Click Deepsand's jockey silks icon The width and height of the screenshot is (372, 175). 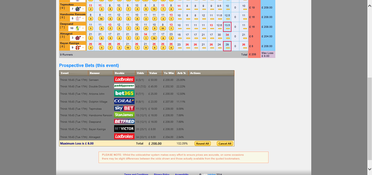(x=78, y=28)
